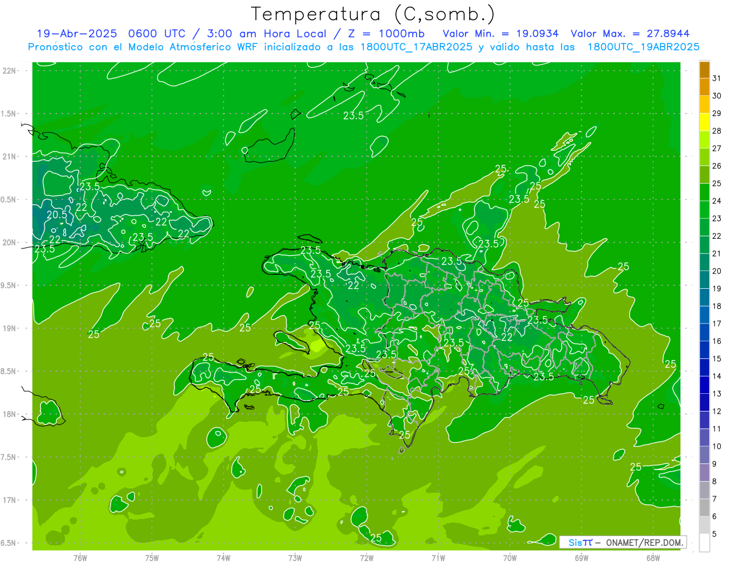Click the legend scale number '24'

pyautogui.click(x=717, y=201)
